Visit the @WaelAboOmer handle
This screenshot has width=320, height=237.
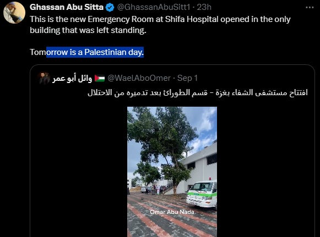[139, 78]
